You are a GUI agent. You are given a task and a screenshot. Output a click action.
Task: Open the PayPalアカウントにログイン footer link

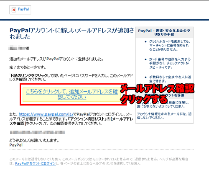pos(36,163)
